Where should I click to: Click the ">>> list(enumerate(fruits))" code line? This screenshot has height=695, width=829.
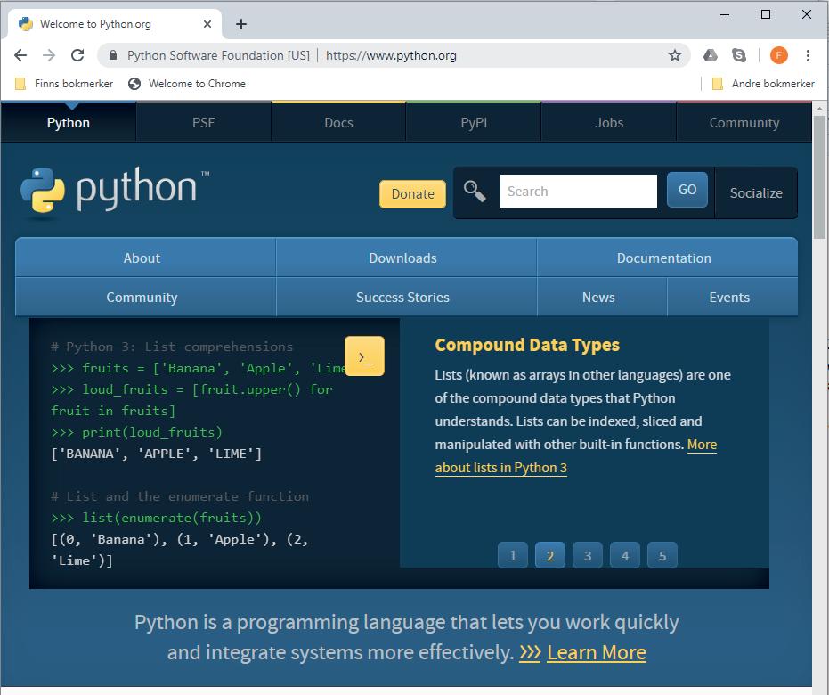coord(156,518)
